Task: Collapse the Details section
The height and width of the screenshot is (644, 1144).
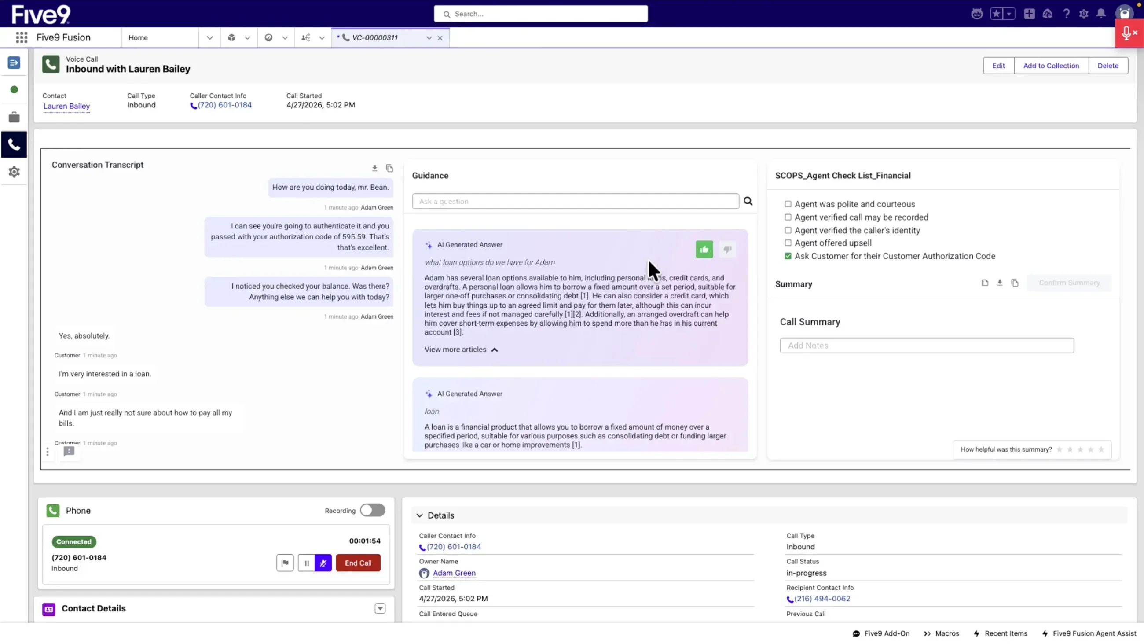Action: (419, 515)
